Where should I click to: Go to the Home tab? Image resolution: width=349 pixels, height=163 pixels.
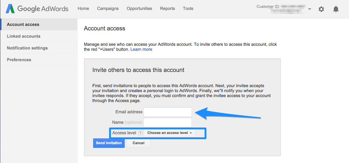point(83,9)
